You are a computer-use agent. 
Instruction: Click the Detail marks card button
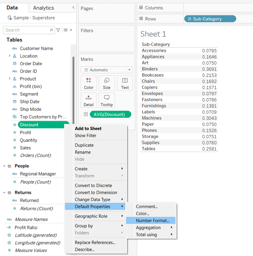[x=88, y=100]
